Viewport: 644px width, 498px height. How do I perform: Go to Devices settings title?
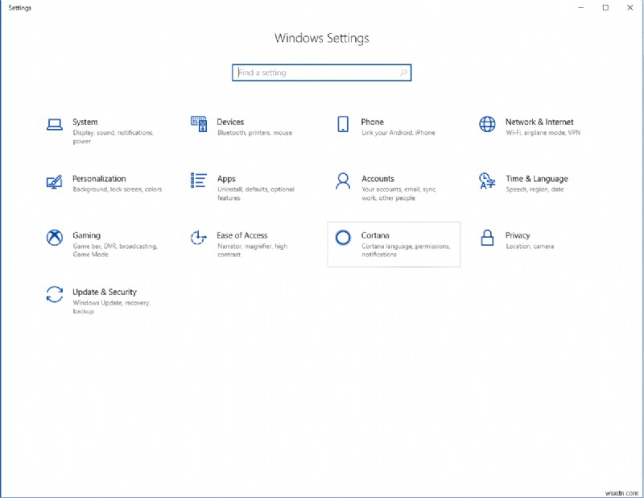pos(230,122)
